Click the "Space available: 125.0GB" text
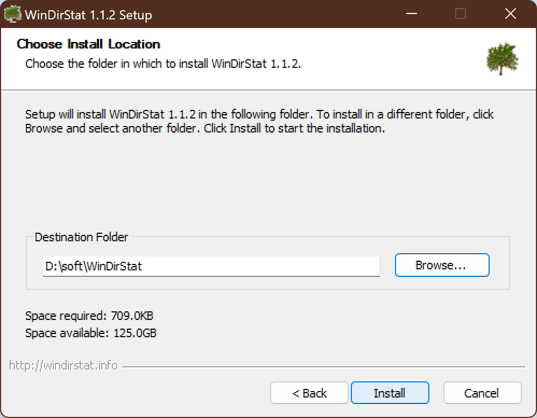Screen dimensions: 537x418 [x=91, y=333]
